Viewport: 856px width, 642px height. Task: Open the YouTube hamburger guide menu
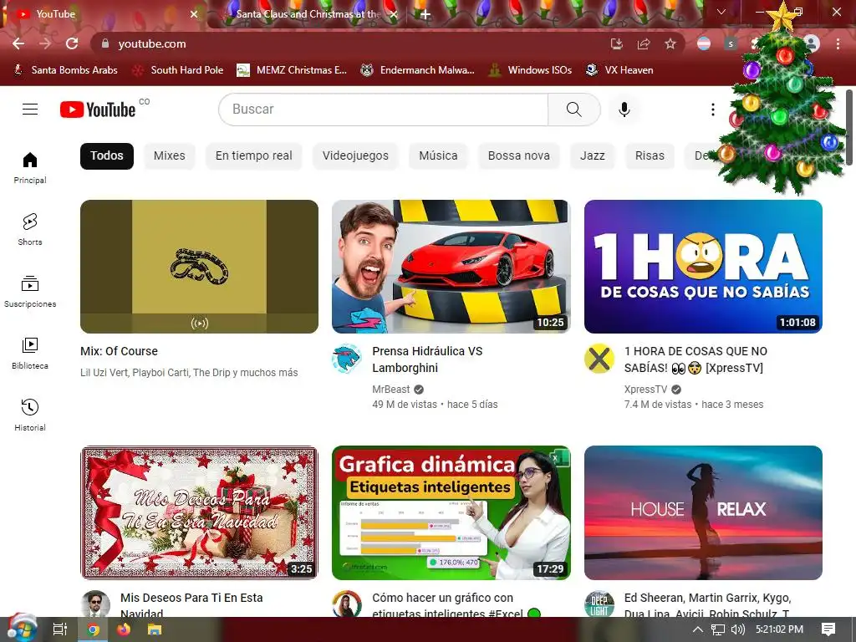point(30,110)
